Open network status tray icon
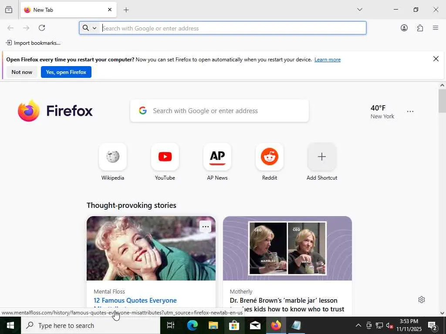The width and height of the screenshot is (446, 334). coord(379,325)
